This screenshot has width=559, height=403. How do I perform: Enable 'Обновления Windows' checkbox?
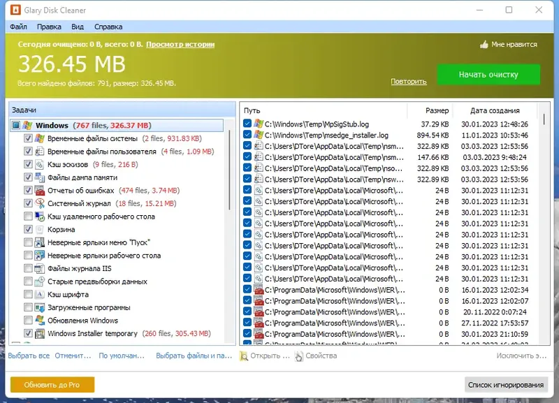28,321
